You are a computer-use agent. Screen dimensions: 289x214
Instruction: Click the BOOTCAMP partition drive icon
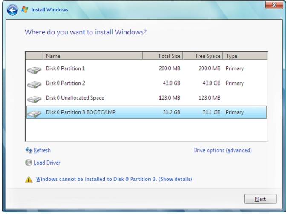click(x=34, y=113)
